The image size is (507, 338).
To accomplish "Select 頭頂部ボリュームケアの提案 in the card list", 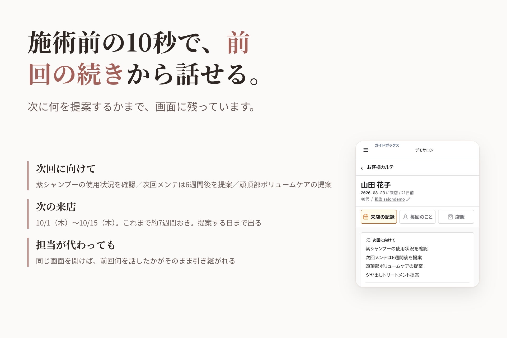I will pos(394,266).
